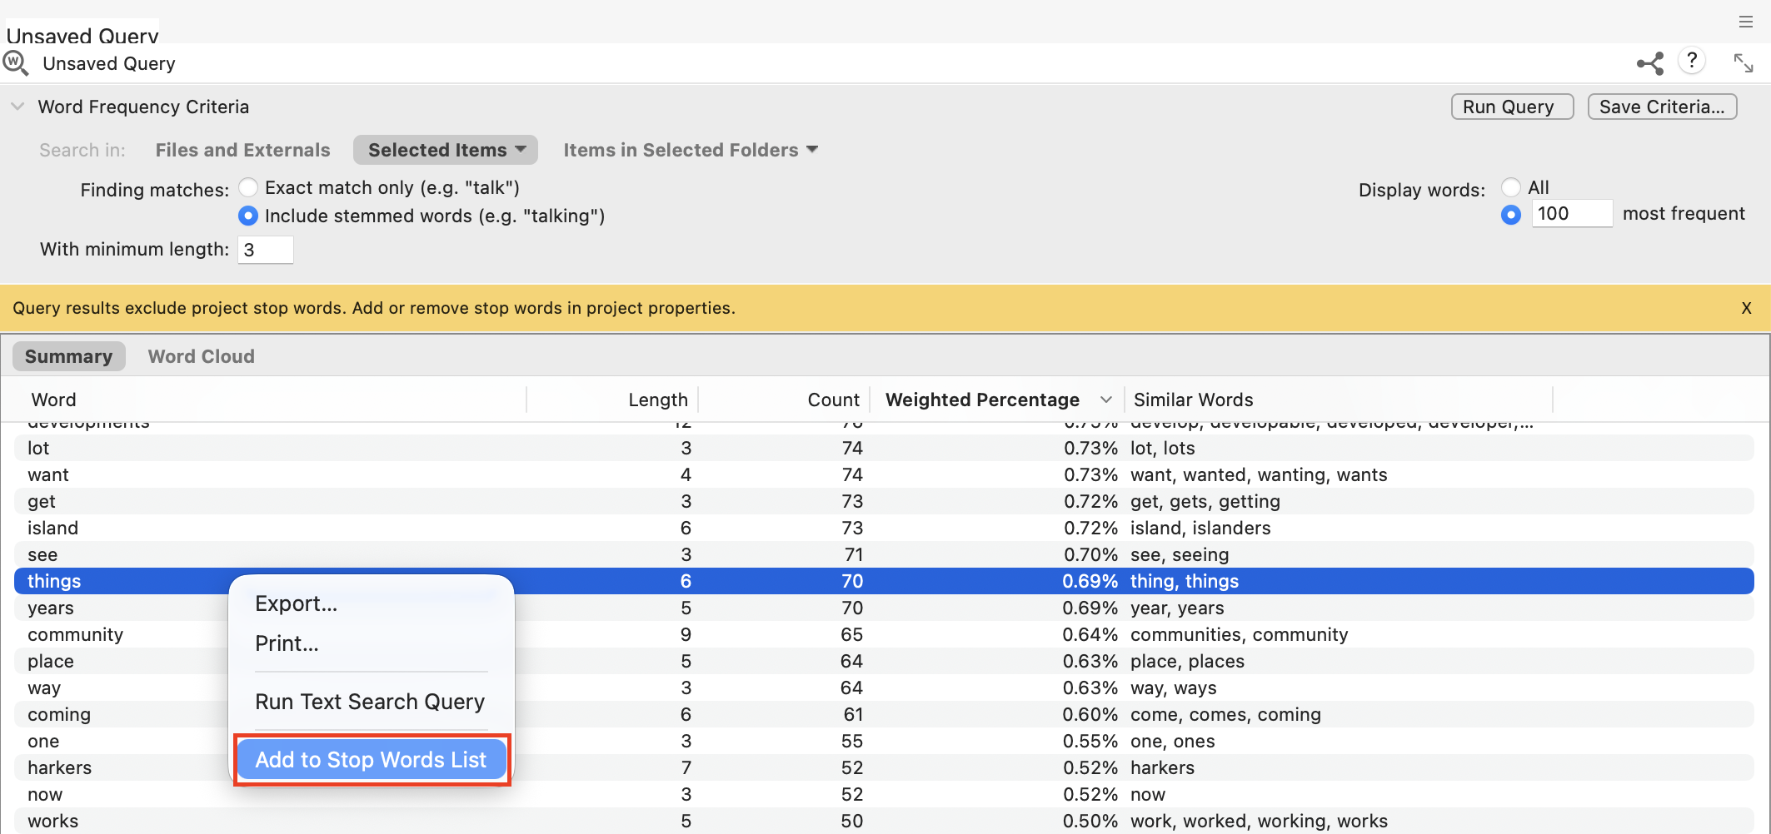Select the 'community' word row
Image resolution: width=1771 pixels, height=834 pixels.
tap(884, 634)
